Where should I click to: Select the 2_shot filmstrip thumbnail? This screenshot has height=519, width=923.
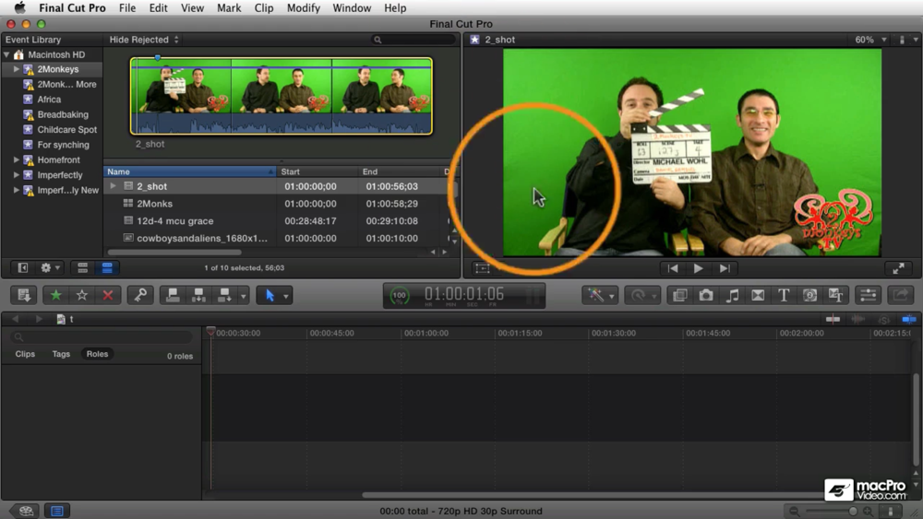(x=281, y=97)
